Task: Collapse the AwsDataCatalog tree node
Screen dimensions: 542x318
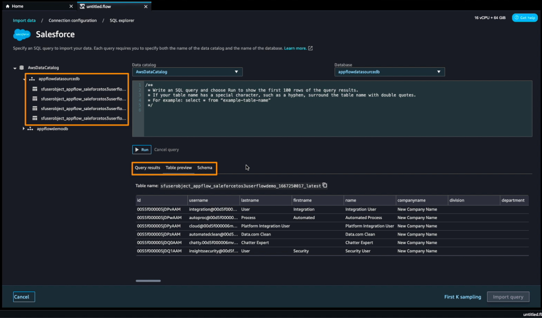Action: [x=14, y=68]
